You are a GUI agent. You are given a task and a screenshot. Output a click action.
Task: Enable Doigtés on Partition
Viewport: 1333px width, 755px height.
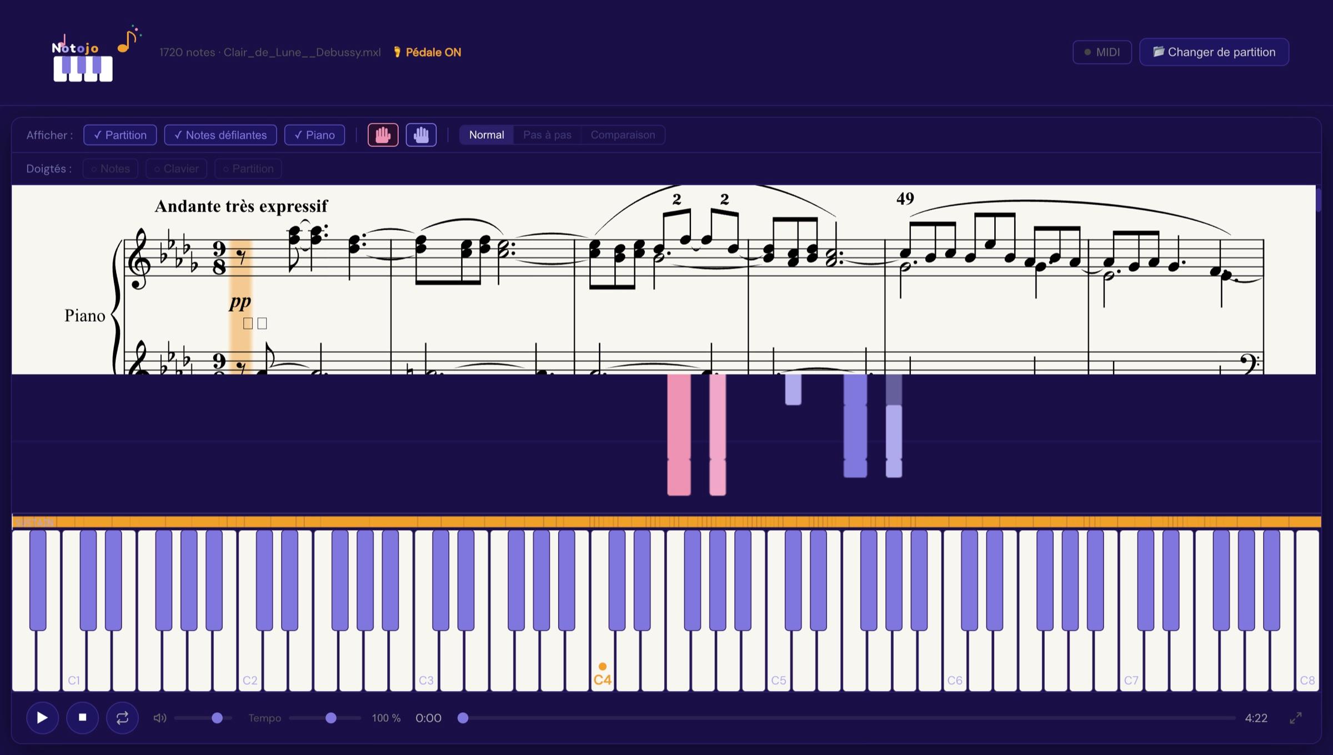point(248,169)
